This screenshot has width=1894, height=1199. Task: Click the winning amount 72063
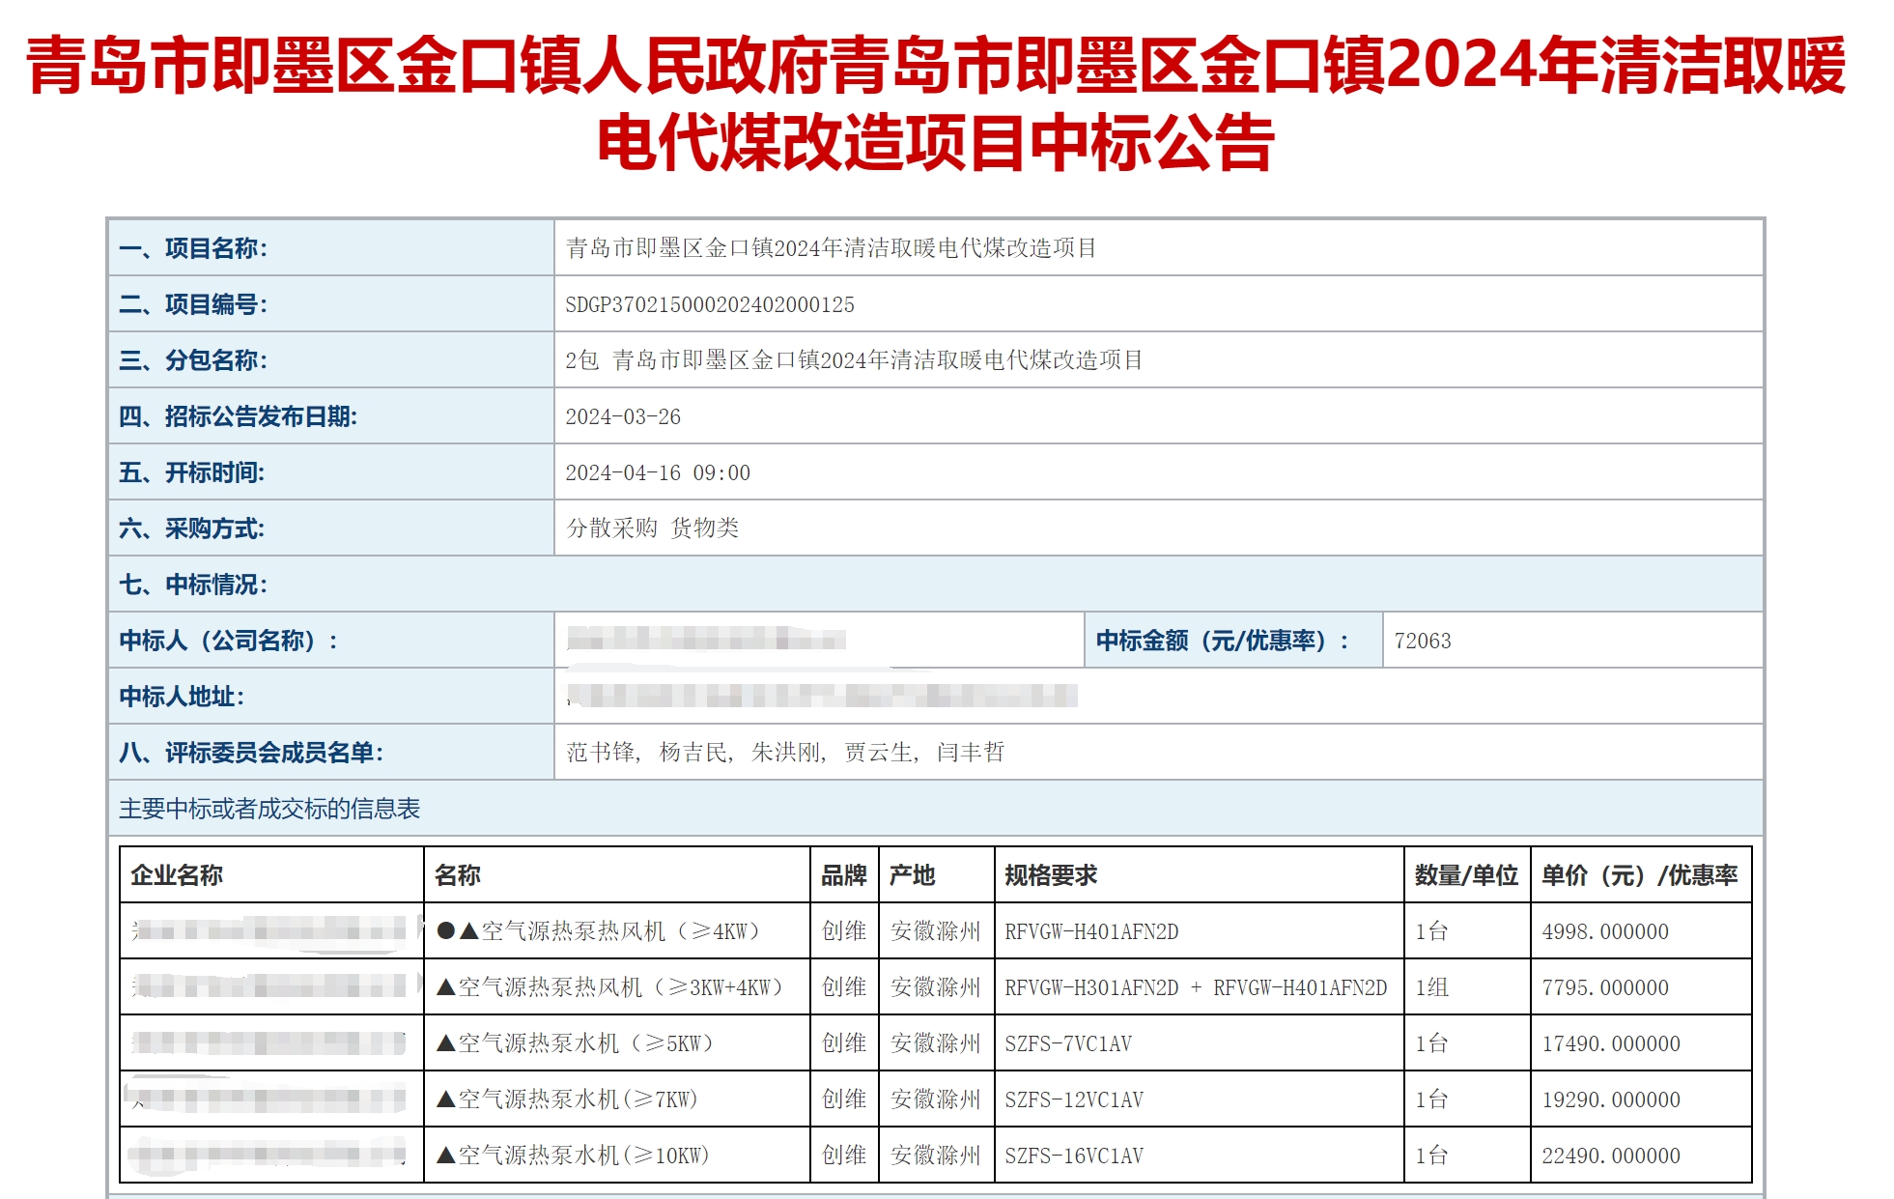1423,641
